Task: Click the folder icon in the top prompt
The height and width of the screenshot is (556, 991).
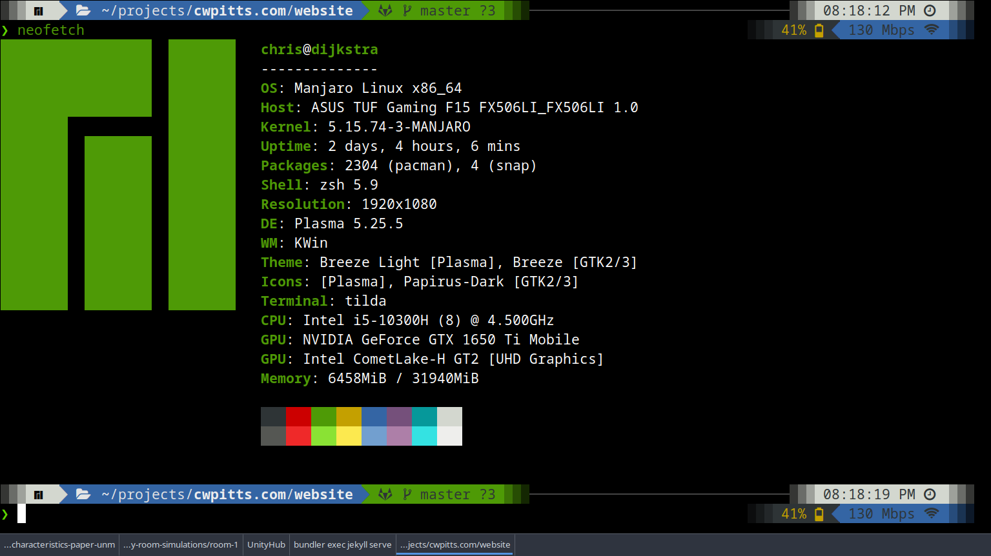Action: pyautogui.click(x=83, y=10)
